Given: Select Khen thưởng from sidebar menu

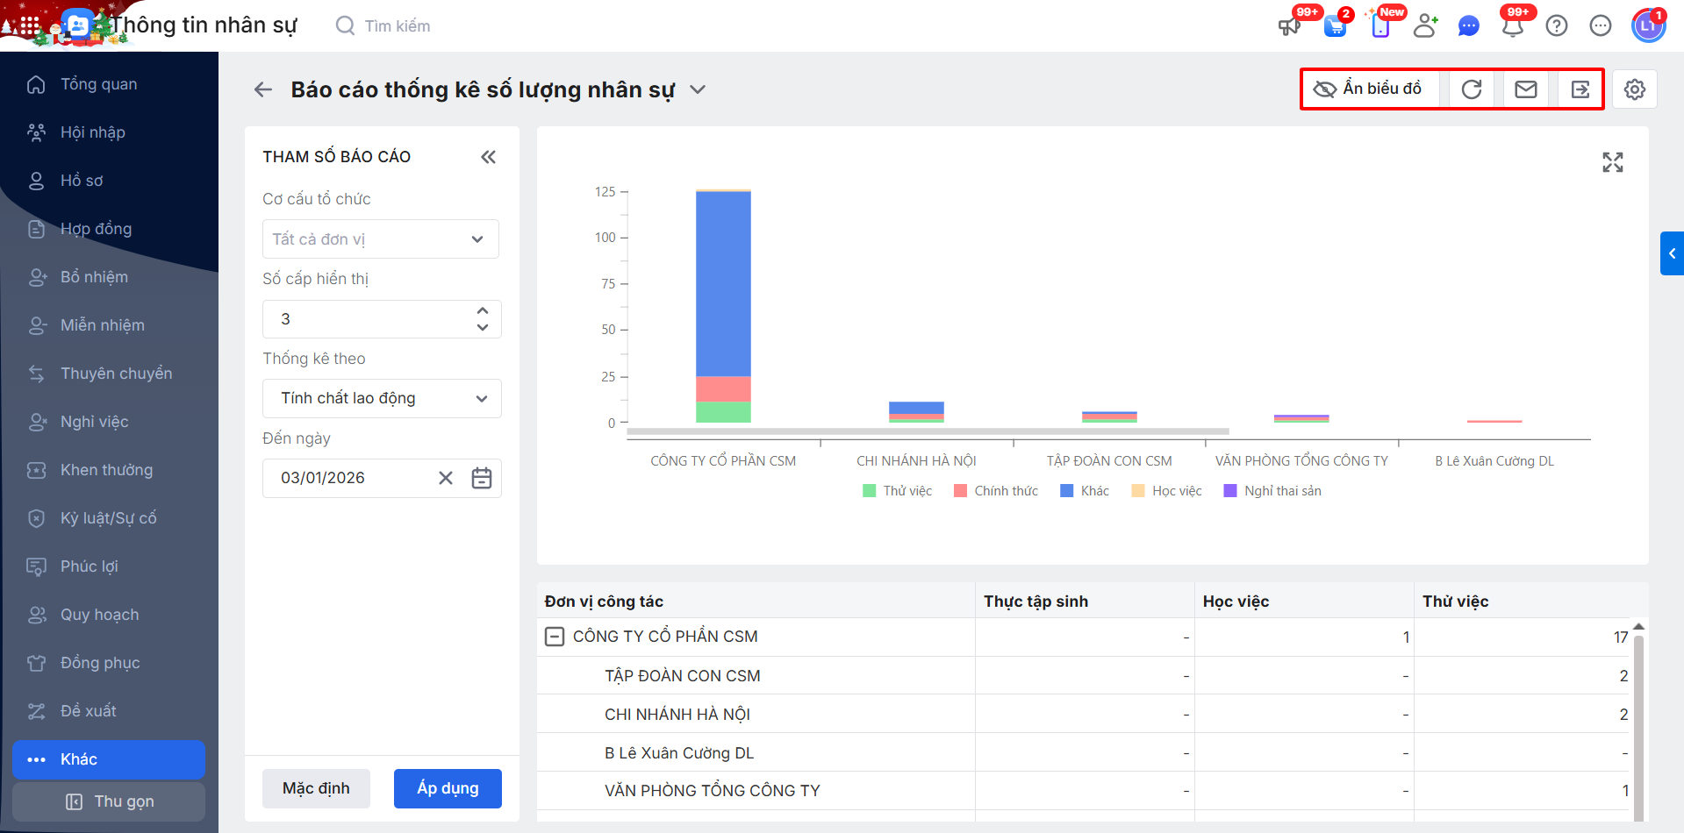Looking at the screenshot, I should click(106, 470).
